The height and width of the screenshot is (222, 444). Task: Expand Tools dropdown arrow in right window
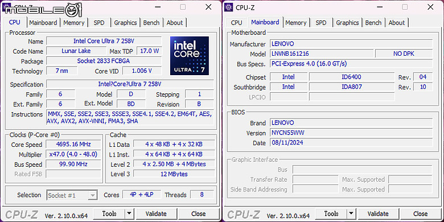pos(351,213)
